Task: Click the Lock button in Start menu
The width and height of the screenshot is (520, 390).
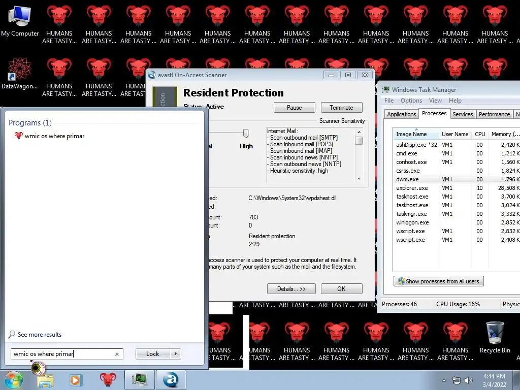Action: [x=152, y=354]
